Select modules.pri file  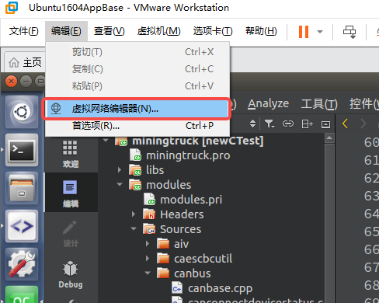click(x=191, y=200)
